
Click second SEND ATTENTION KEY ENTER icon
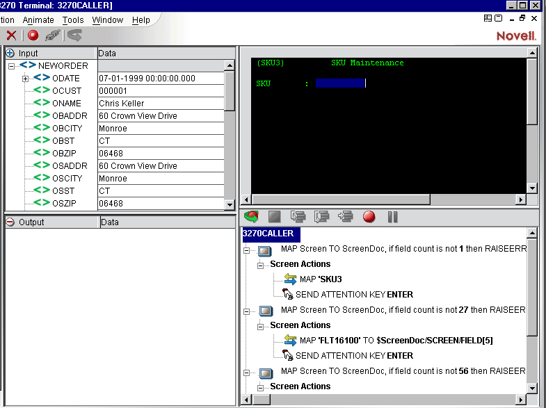tap(288, 355)
